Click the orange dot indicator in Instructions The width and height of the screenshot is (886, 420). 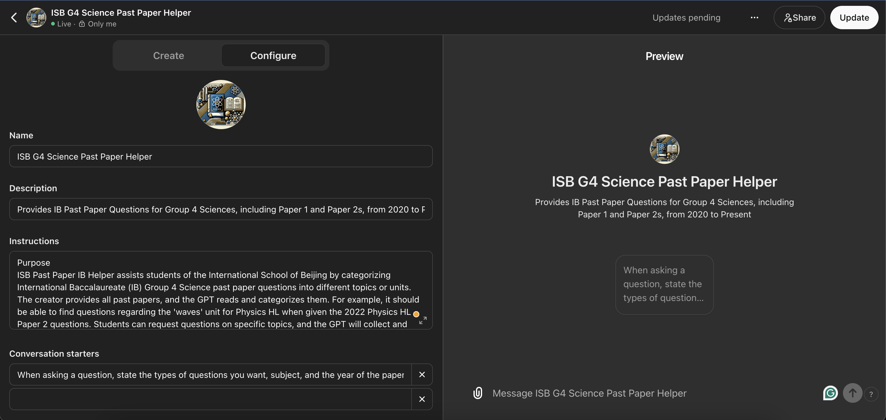(416, 314)
